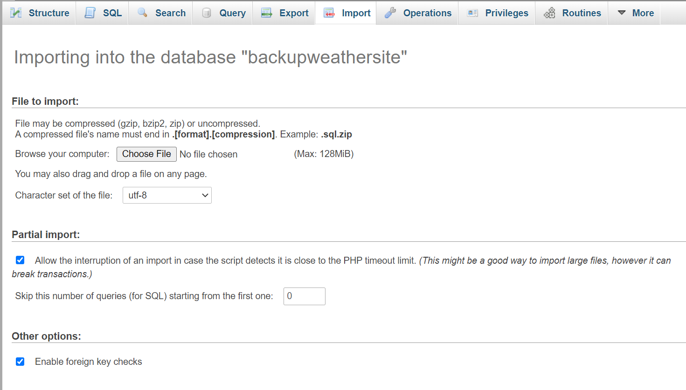
Task: Open the character set dropdown
Action: pos(166,195)
